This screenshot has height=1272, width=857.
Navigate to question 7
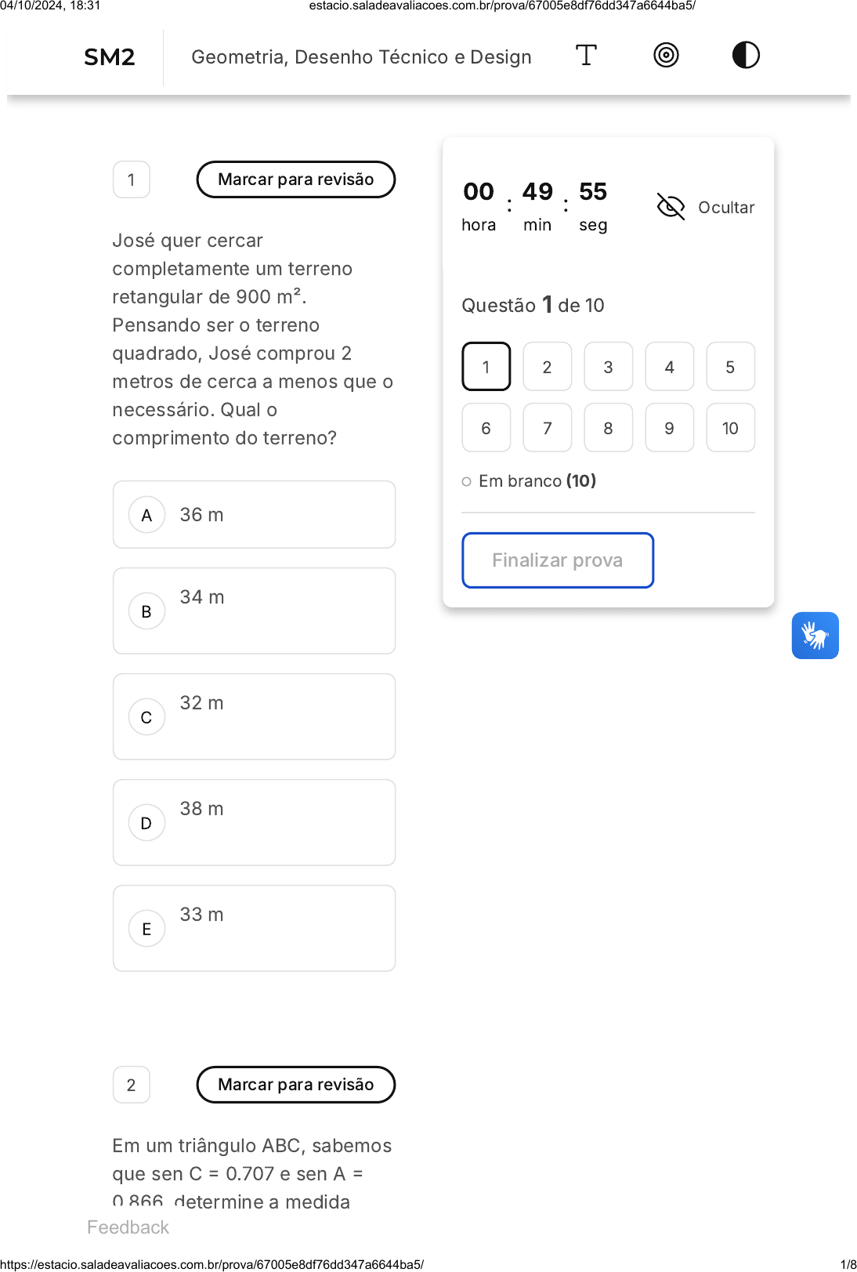tap(547, 428)
